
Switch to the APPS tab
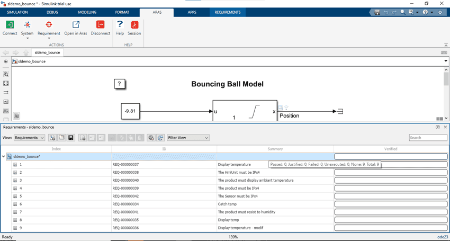click(192, 12)
